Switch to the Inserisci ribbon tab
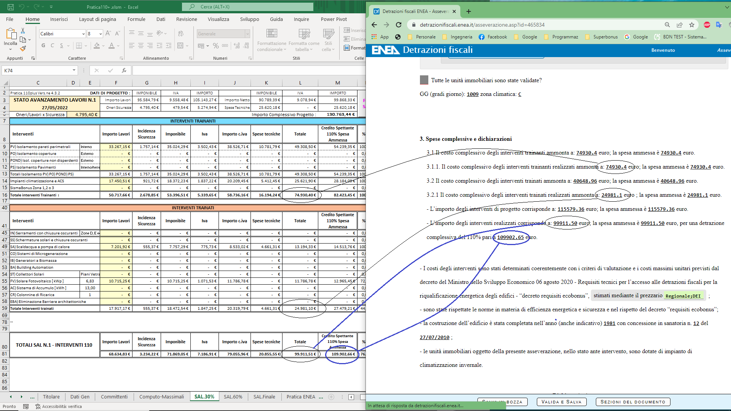Image resolution: width=731 pixels, height=411 pixels. click(x=59, y=19)
